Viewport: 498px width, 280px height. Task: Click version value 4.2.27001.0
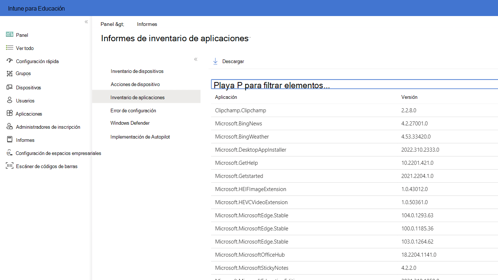click(x=415, y=123)
